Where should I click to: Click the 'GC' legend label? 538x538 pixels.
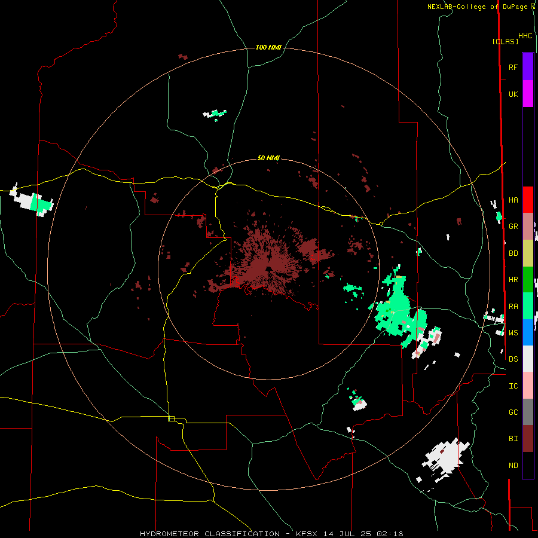[513, 412]
